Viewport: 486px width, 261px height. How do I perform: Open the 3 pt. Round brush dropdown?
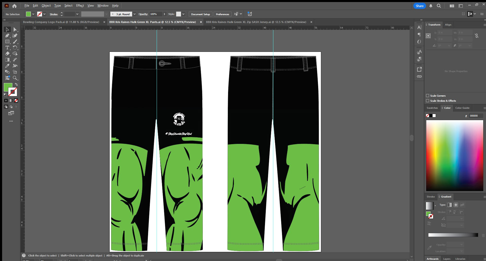click(x=135, y=14)
